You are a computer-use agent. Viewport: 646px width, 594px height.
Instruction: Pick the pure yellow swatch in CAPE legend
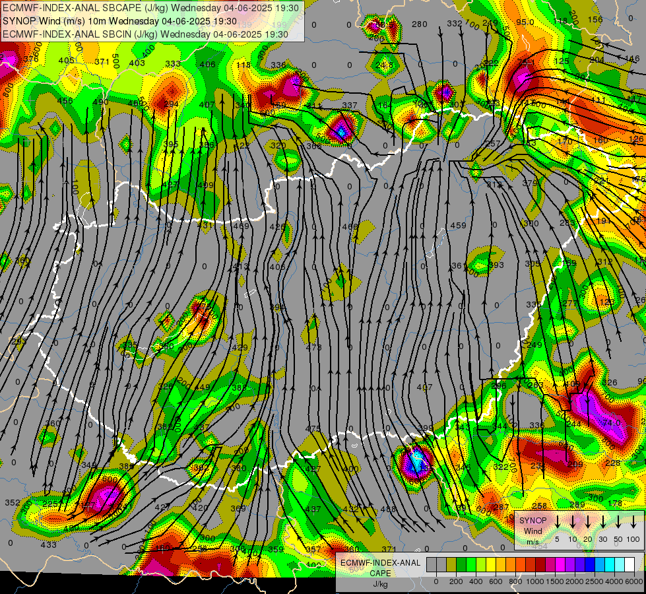[491, 565]
